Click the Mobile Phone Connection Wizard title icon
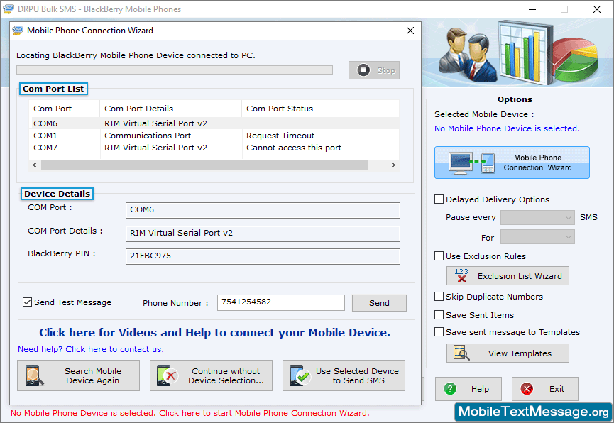The height and width of the screenshot is (423, 614). coord(18,31)
